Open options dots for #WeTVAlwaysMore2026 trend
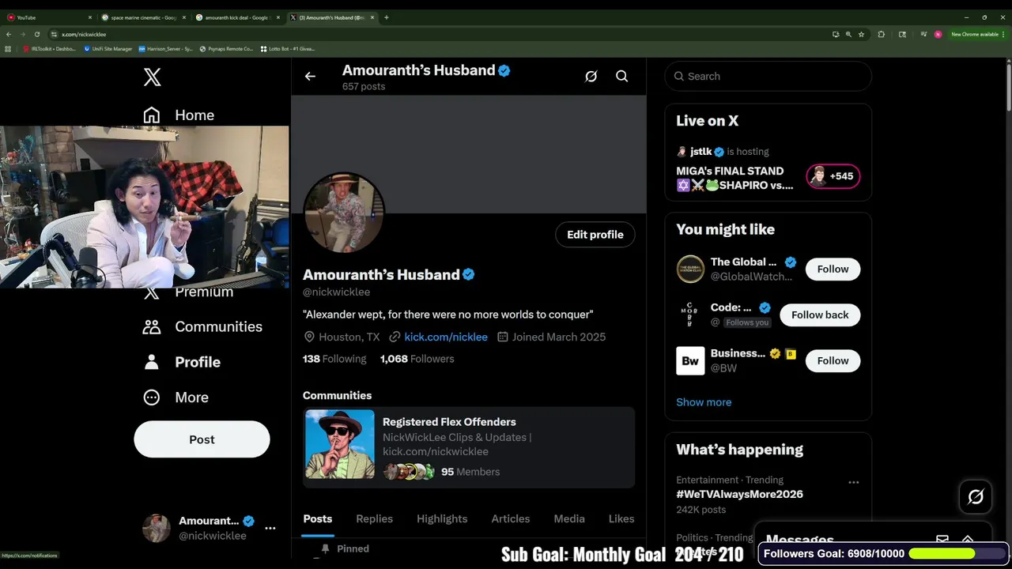1012x569 pixels. point(854,482)
